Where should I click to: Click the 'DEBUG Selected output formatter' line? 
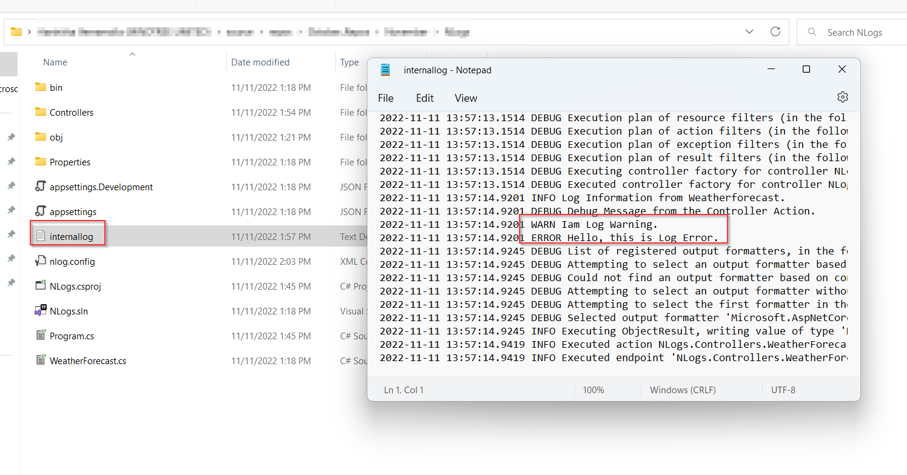pyautogui.click(x=613, y=318)
